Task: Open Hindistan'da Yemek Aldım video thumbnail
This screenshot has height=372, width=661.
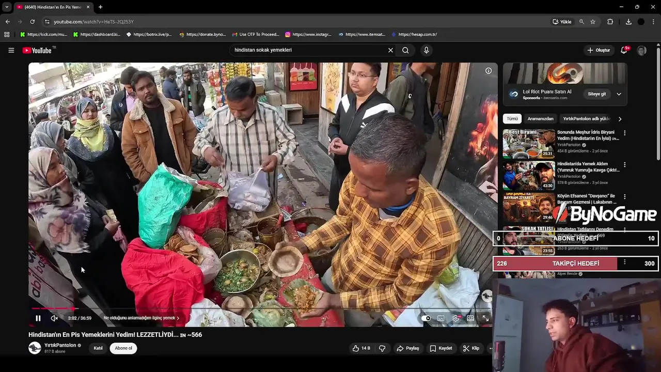Action: [x=529, y=176]
